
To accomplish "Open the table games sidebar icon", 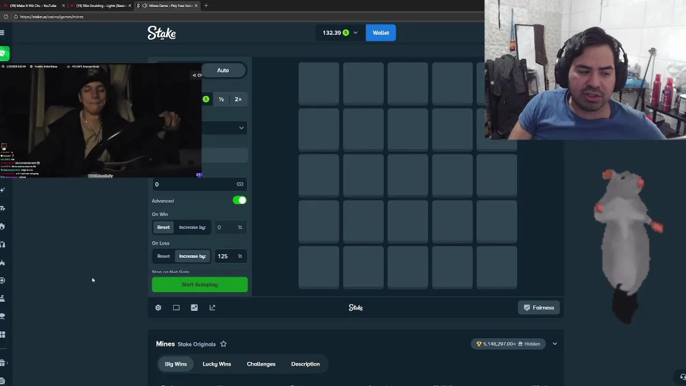I will 3,316.
